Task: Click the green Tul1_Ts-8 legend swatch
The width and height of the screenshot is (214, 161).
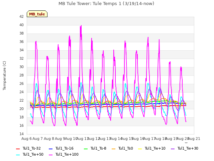Action: [86, 149]
